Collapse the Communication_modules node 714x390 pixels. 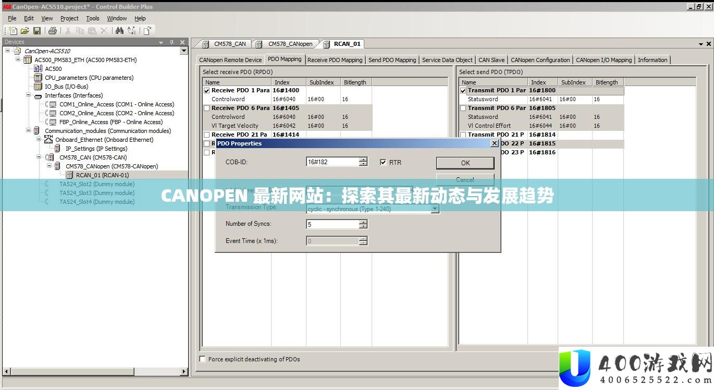click(x=28, y=131)
